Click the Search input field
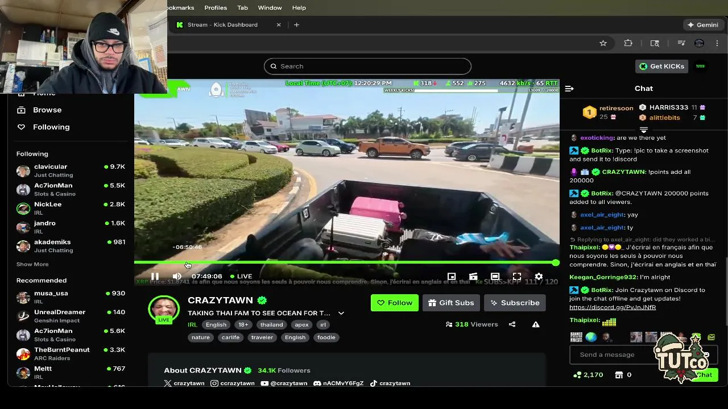The height and width of the screenshot is (409, 728). click(x=367, y=66)
